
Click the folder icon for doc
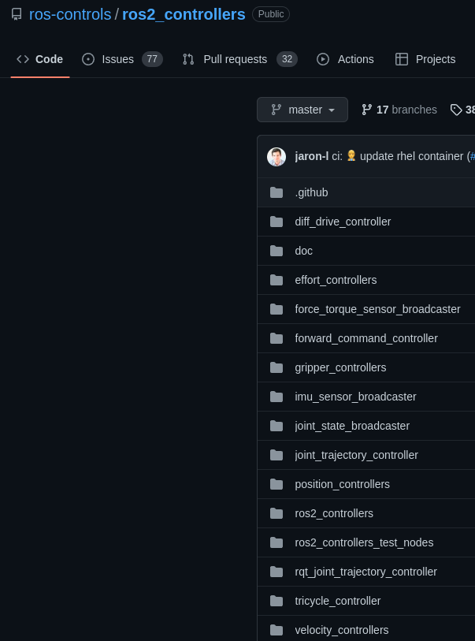coord(276,251)
